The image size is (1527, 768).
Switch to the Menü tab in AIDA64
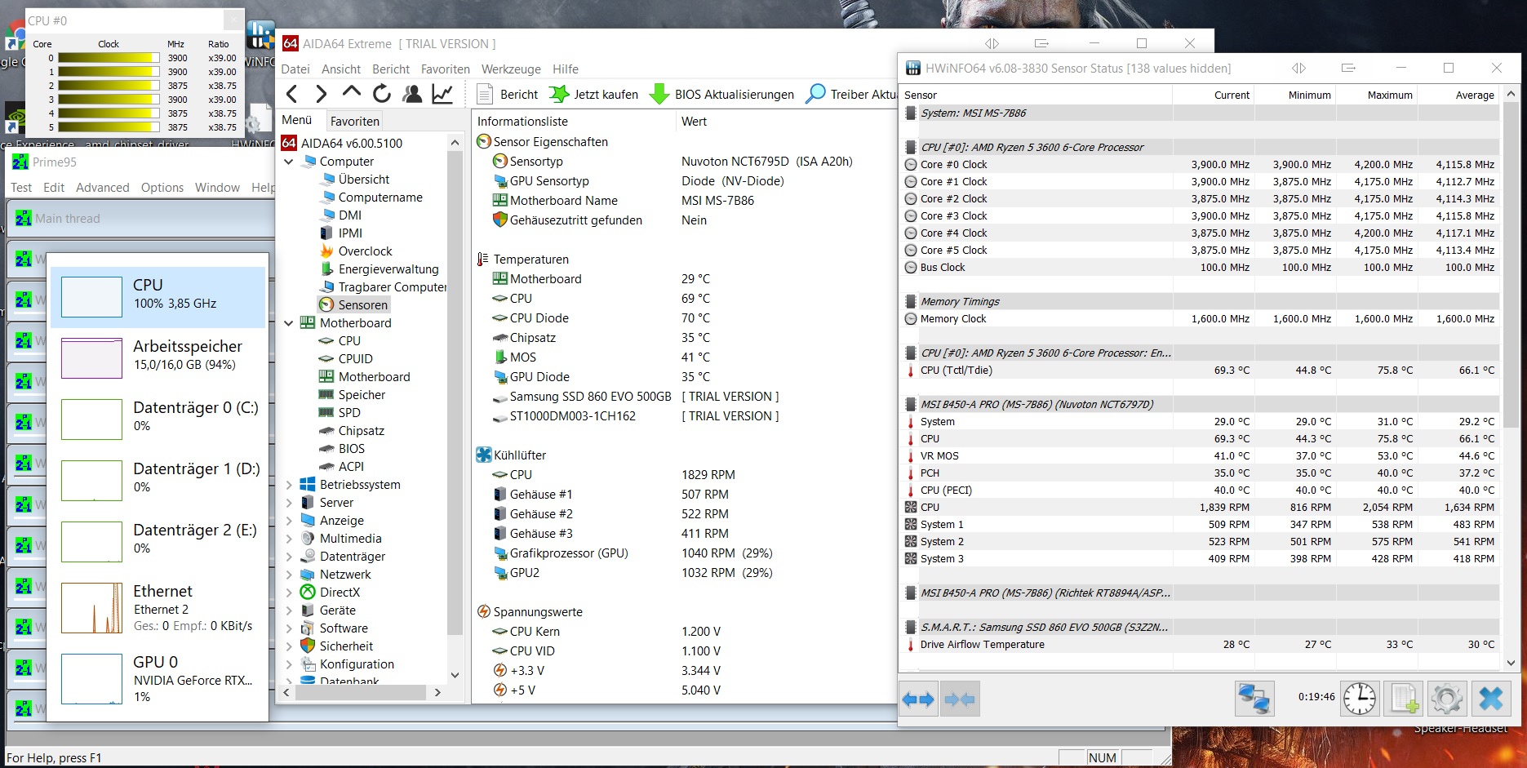[297, 120]
